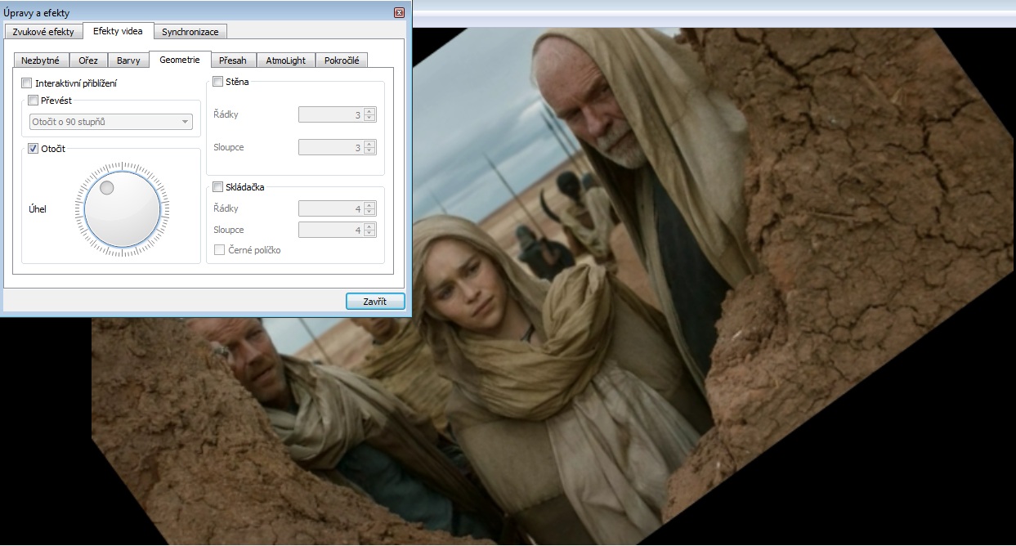
Task: Click the Úhel rotation dial knob
Action: coord(122,209)
